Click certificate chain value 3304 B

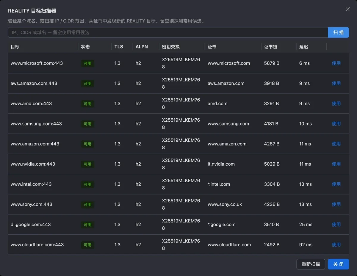click(x=272, y=184)
